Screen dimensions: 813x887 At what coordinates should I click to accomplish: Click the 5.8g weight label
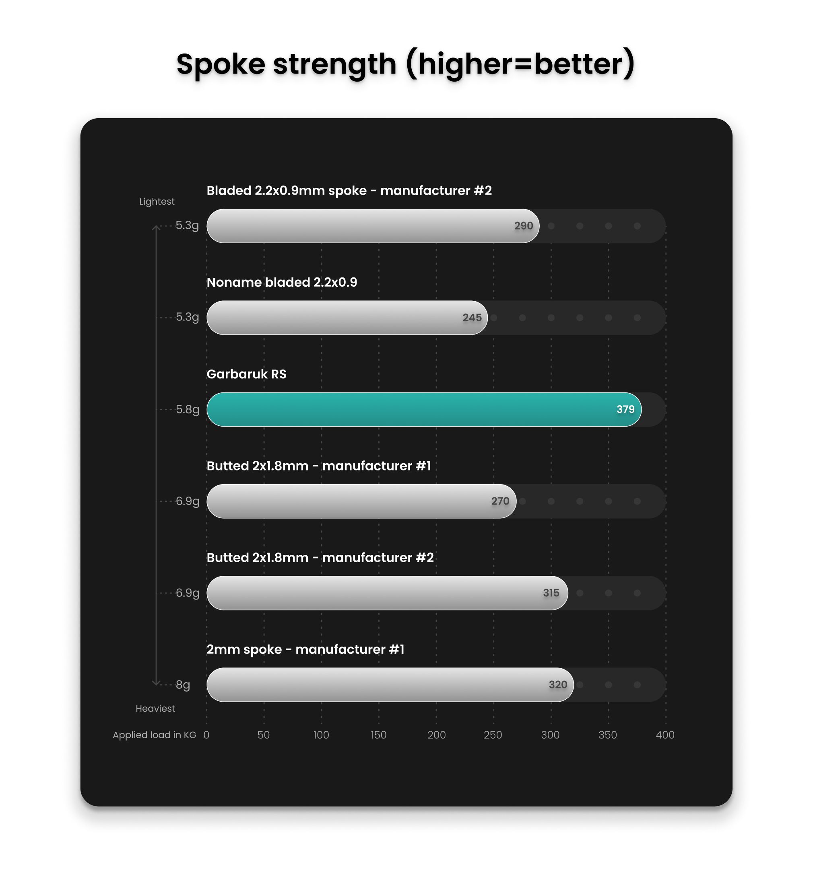click(188, 409)
